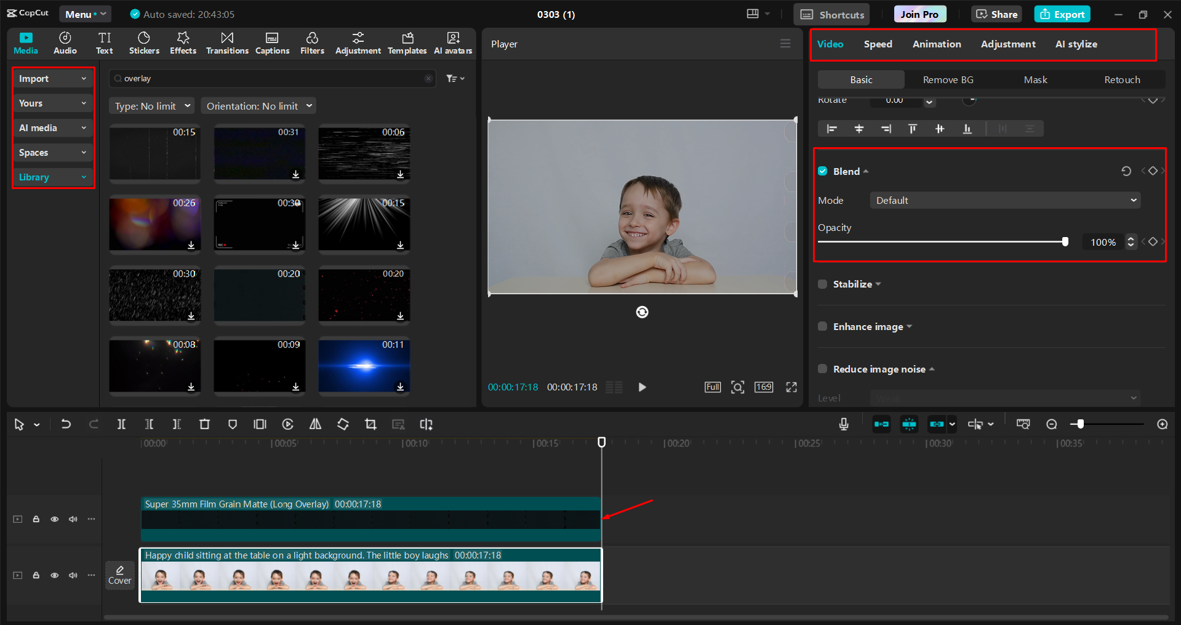Enable the Enhance image checkbox
1181x625 pixels.
click(822, 326)
